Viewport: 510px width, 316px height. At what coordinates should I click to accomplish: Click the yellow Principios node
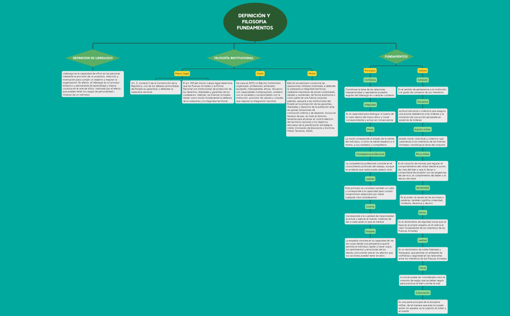(370, 70)
